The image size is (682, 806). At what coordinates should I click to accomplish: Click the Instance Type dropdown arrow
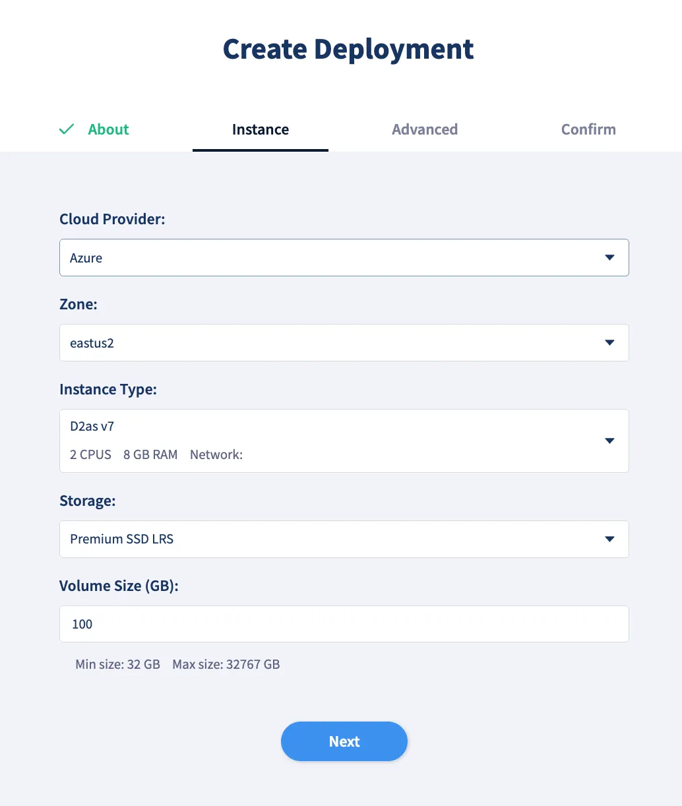[x=609, y=441]
